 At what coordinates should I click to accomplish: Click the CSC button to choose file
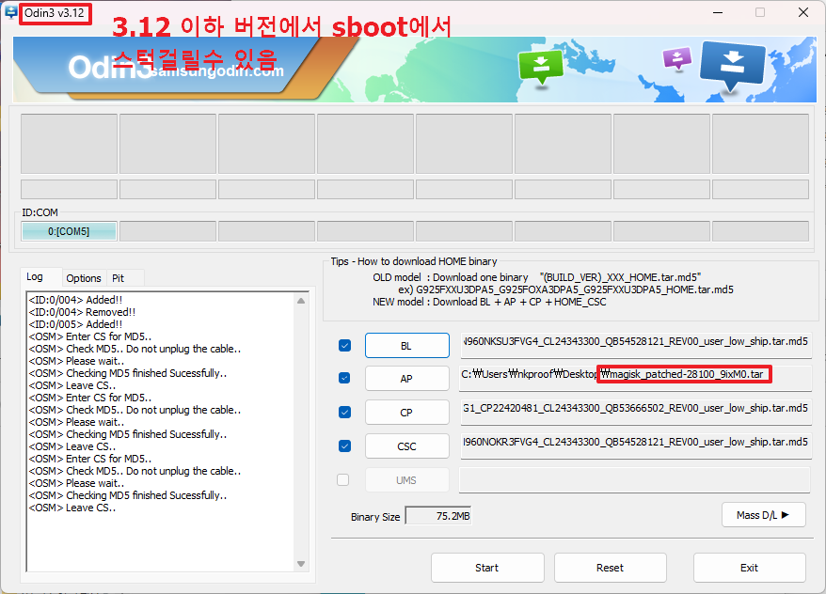coord(406,446)
